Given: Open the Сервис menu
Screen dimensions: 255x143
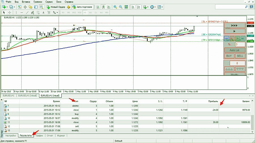Looking at the screenshot, I should 48,2.
